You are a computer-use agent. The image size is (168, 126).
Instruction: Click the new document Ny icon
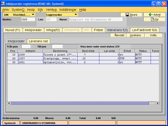point(153,19)
